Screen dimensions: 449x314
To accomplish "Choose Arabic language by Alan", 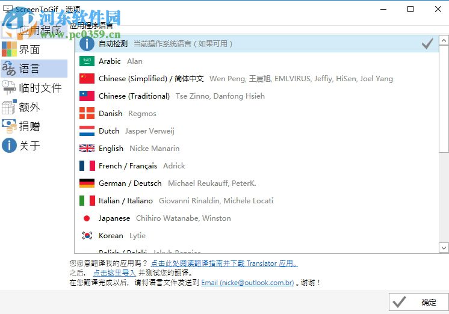I will pos(256,61).
